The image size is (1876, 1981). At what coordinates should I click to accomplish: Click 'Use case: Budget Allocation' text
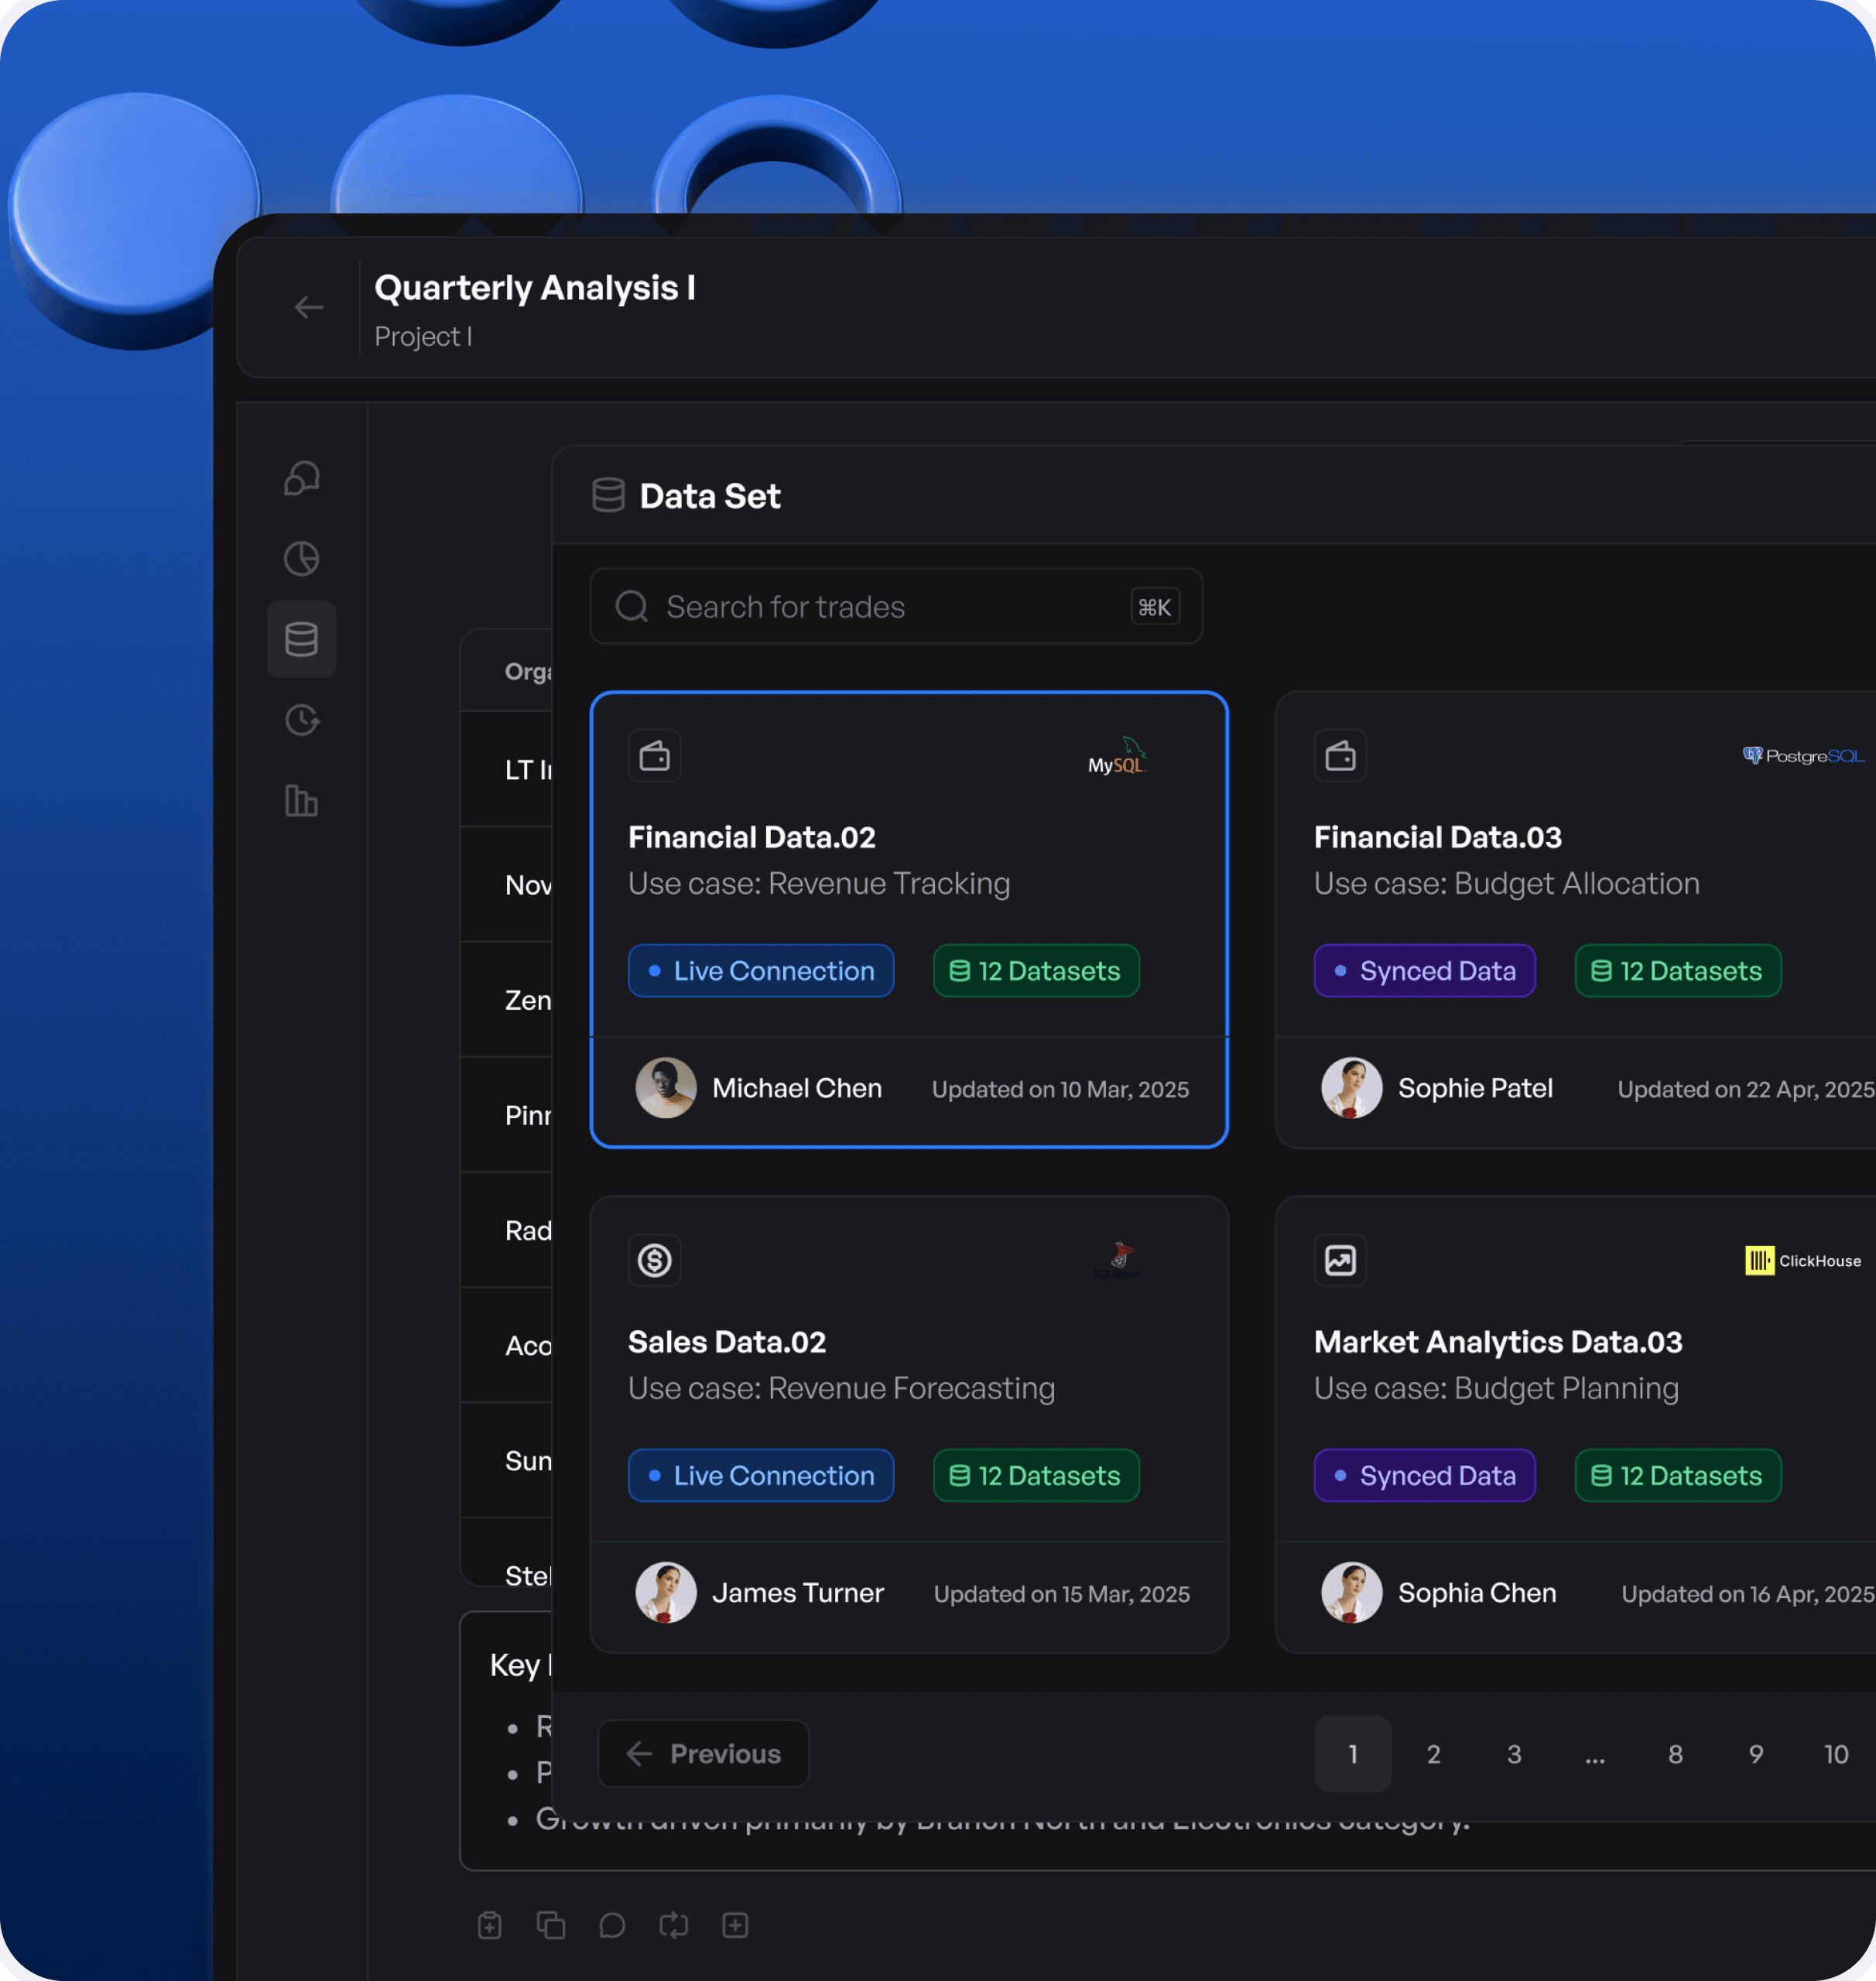pos(1507,884)
